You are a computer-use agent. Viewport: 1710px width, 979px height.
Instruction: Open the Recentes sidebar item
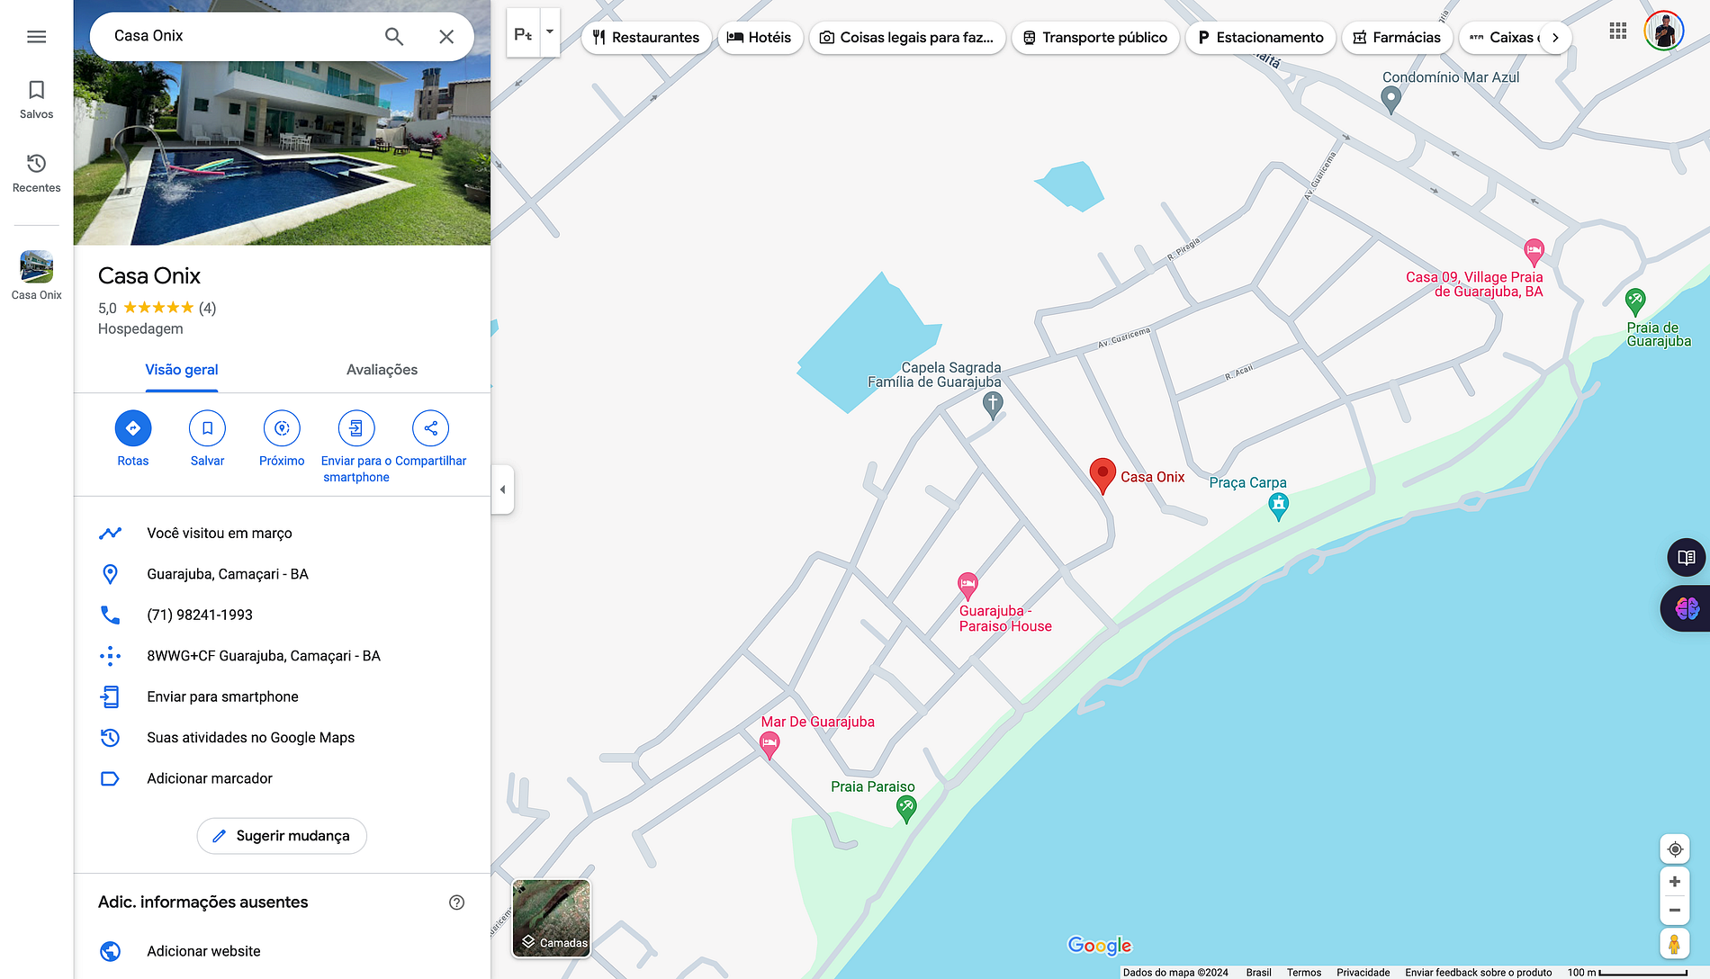(36, 172)
